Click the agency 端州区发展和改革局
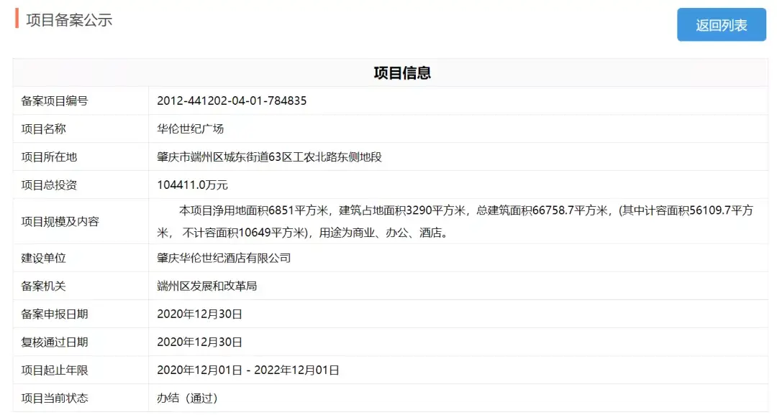 207,286
